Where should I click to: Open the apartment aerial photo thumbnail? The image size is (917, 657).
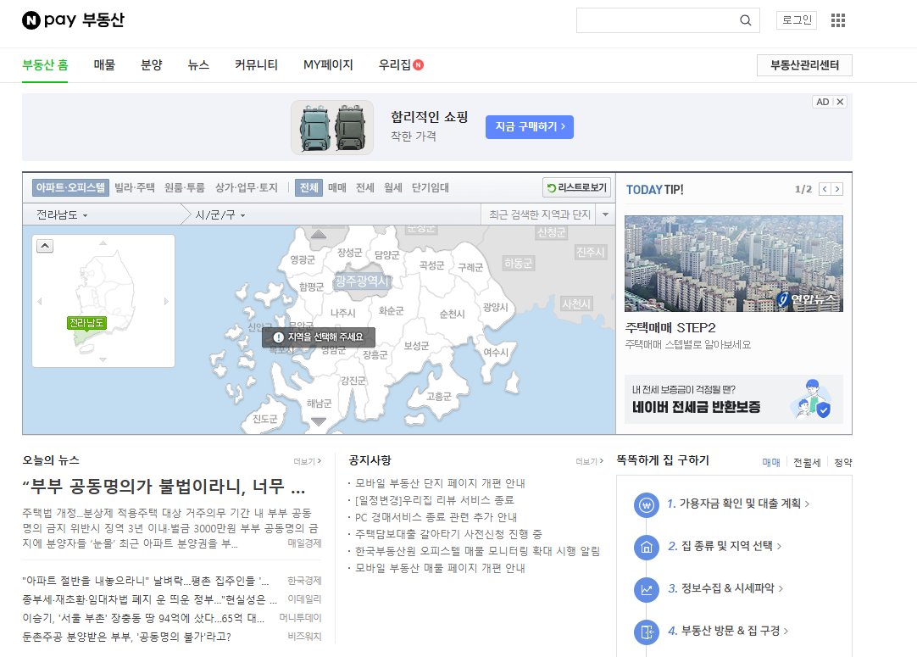coord(733,264)
